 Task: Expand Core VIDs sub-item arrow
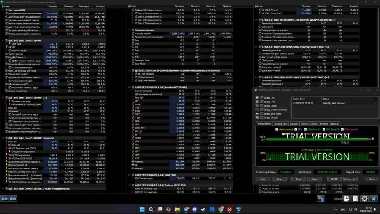[6, 44]
